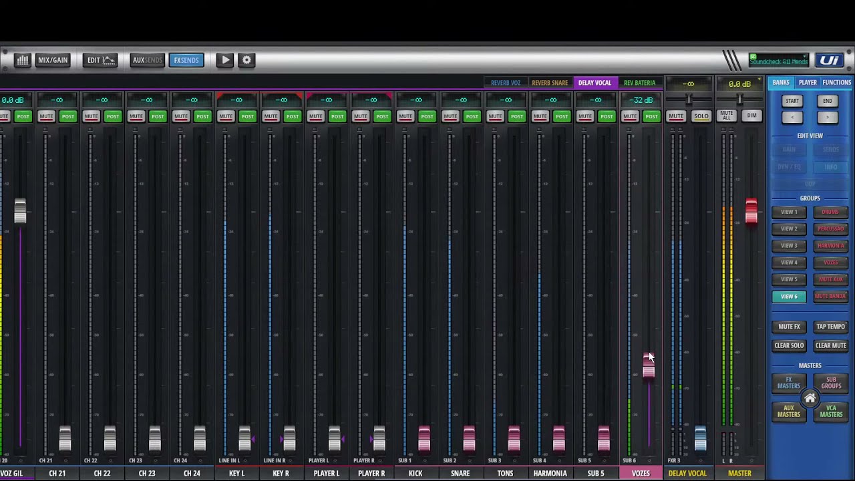The height and width of the screenshot is (481, 855).
Task: Mute the KICK subgroup
Action: coord(405,116)
